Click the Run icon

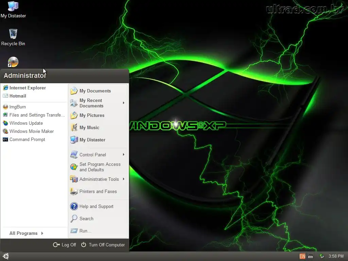[x=74, y=231]
